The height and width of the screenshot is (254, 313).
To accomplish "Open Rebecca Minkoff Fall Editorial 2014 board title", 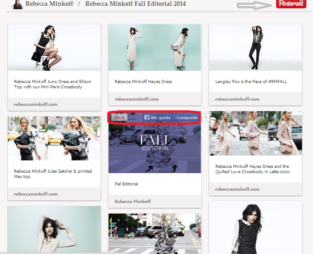I will pyautogui.click(x=135, y=4).
